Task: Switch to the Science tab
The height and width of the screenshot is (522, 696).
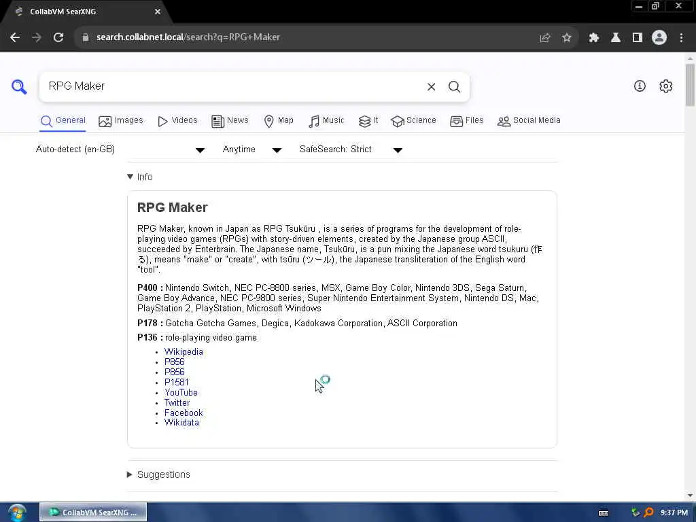Action: click(x=414, y=121)
